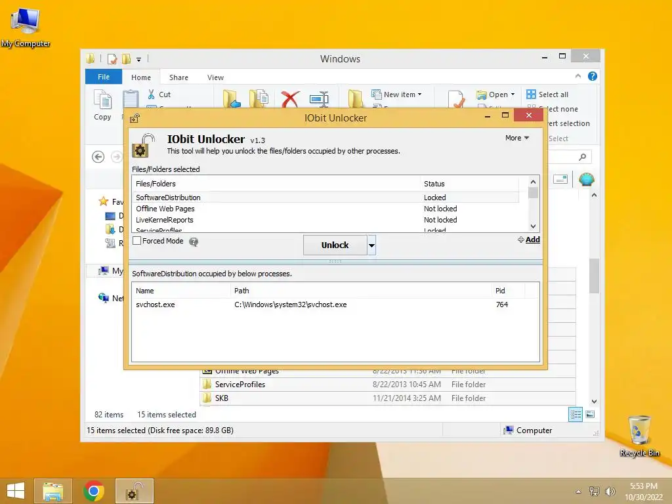Click the Favorites star in navigation pane
The height and width of the screenshot is (504, 672).
click(x=103, y=201)
